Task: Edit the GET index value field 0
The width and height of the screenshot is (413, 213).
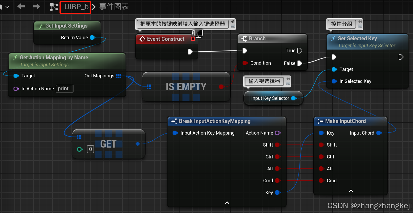Action: pos(90,149)
